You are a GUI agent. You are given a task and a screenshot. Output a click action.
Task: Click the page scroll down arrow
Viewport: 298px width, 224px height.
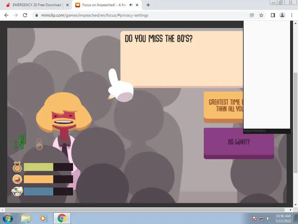(x=295, y=205)
